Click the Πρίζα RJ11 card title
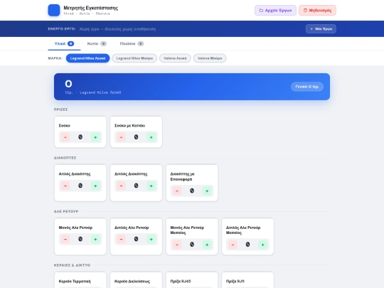This screenshot has width=384, height=288. tap(235, 281)
